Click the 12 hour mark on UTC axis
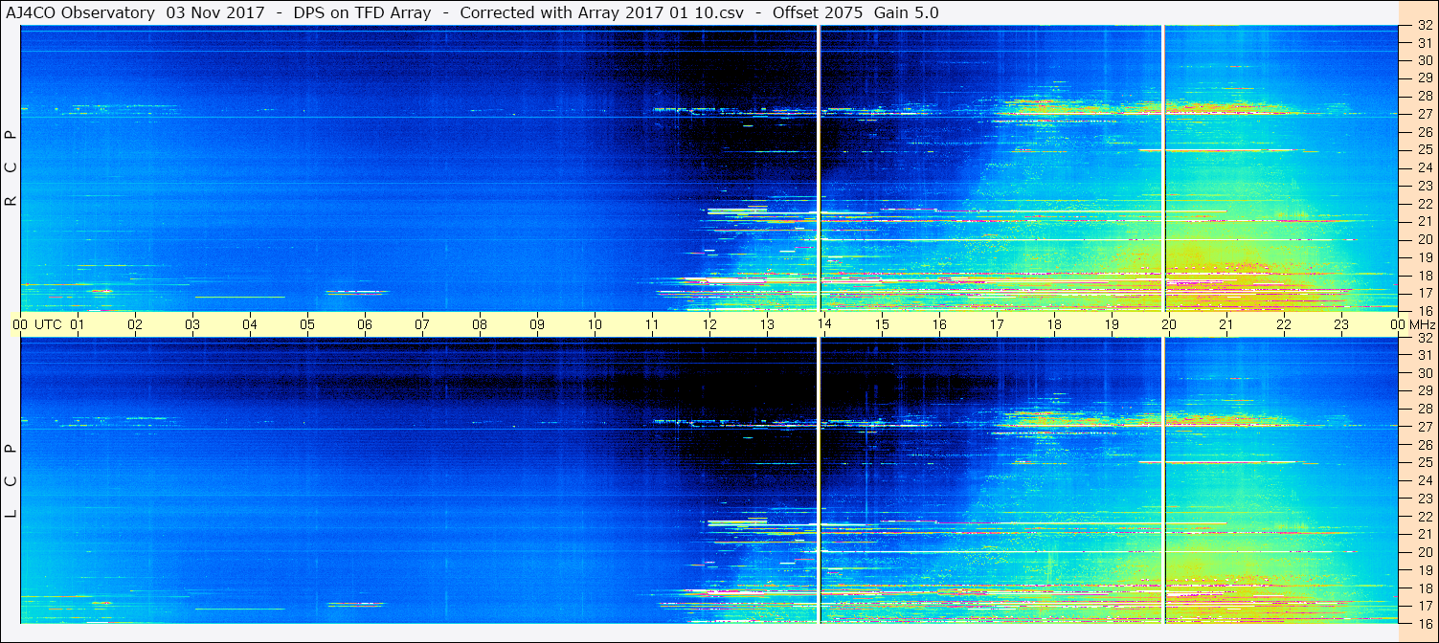This screenshot has width=1439, height=643. tap(709, 324)
